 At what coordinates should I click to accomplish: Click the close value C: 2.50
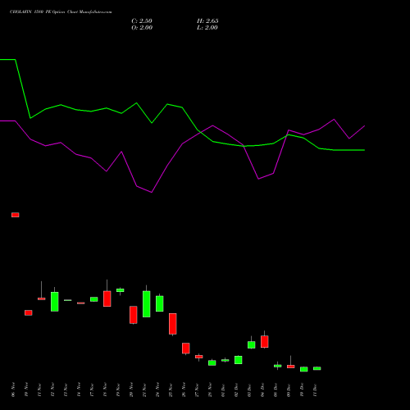(142, 21)
